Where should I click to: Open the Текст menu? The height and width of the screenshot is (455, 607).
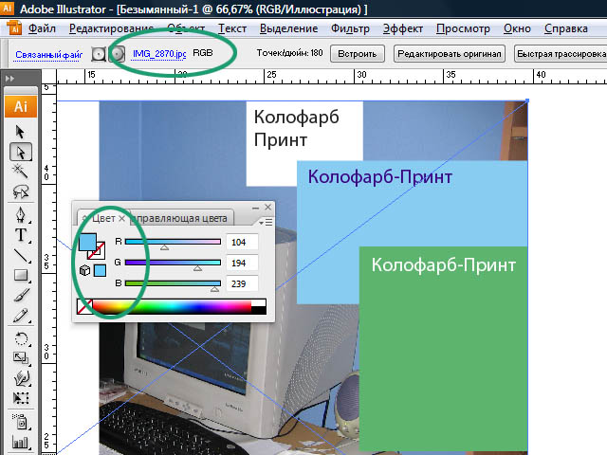[232, 28]
